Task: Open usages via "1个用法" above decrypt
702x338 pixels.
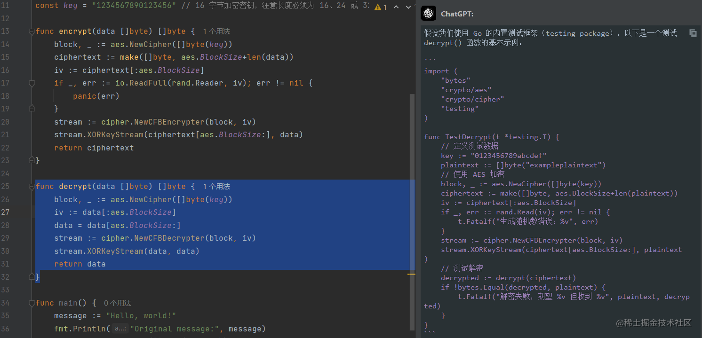Action: 215,186
